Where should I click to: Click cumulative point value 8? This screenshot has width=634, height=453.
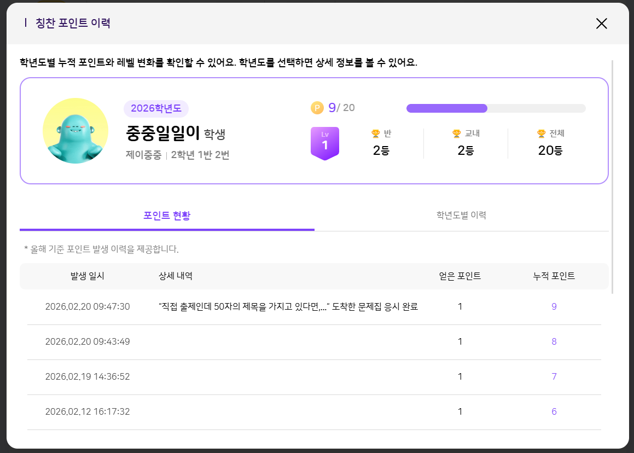click(x=554, y=342)
